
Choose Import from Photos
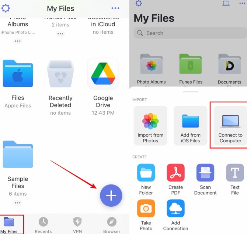point(150,125)
